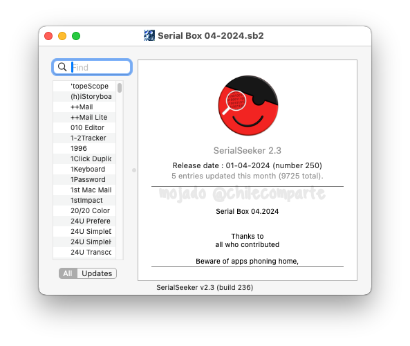Click the split view divider handle dot
Viewport: 410px width, 346px height.
tap(134, 170)
